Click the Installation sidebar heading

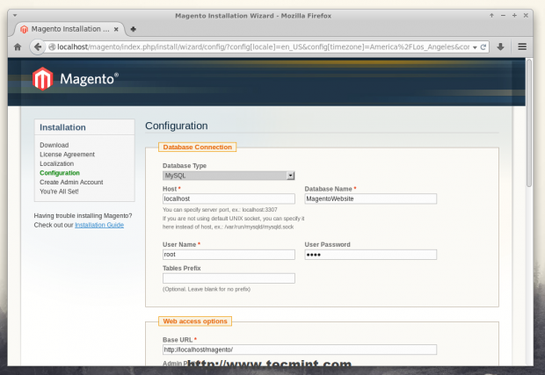click(62, 127)
